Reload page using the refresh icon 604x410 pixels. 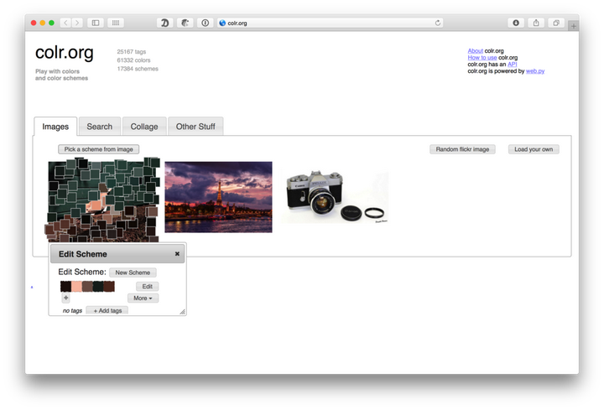438,23
